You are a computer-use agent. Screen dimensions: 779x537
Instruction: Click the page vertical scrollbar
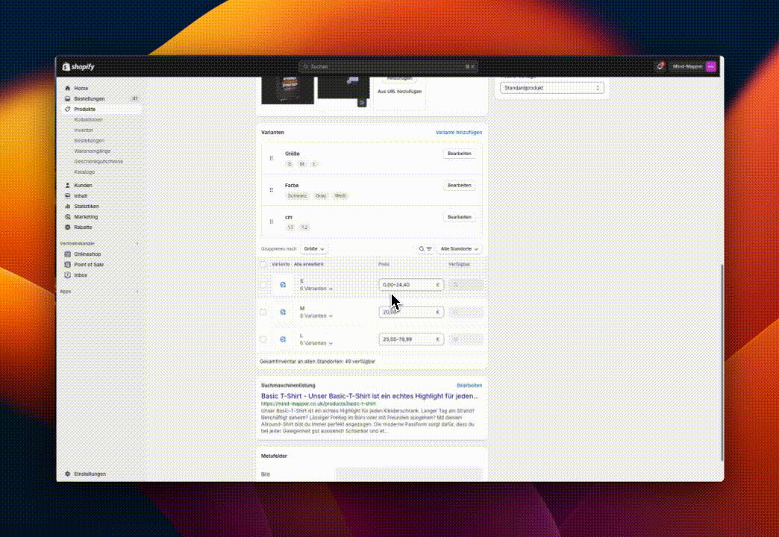pos(722,362)
